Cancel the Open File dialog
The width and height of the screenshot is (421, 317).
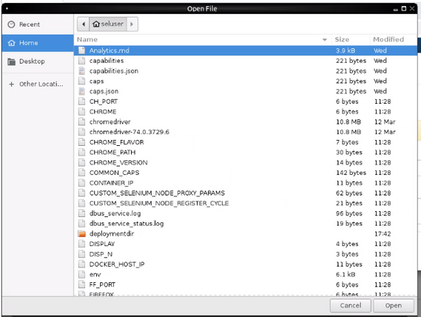[x=351, y=305]
